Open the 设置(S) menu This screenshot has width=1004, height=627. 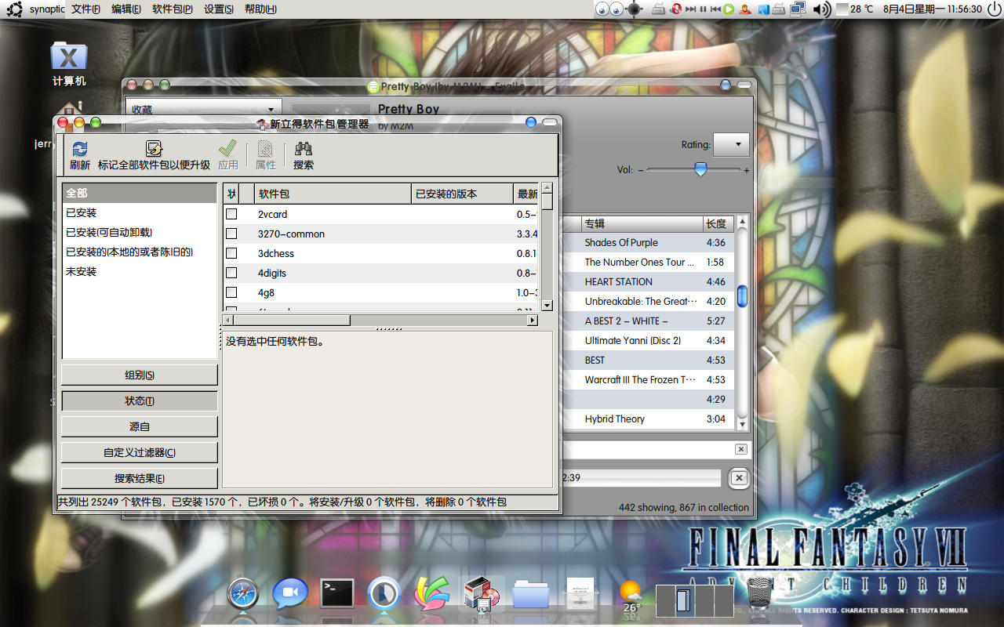coord(219,9)
